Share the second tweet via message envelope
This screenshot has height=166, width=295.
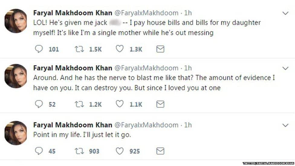pos(160,104)
